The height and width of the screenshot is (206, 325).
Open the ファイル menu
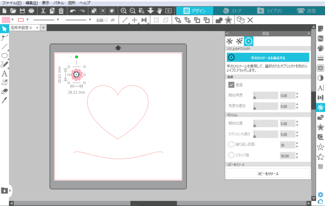11,3
